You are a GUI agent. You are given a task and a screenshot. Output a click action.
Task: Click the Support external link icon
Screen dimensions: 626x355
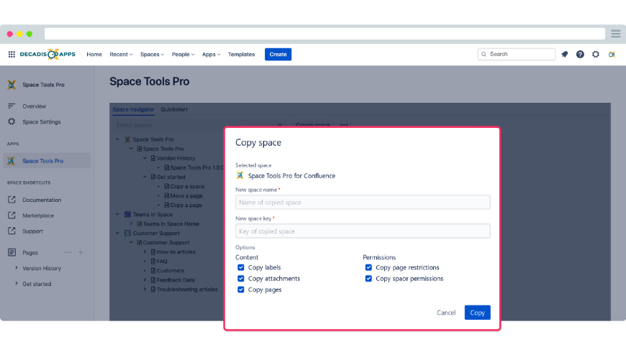coord(12,231)
